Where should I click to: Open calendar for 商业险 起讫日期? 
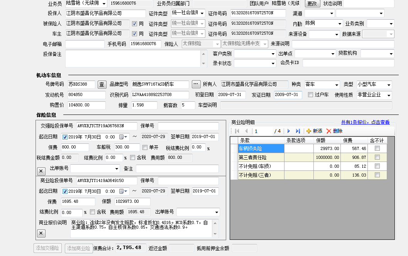123,191
